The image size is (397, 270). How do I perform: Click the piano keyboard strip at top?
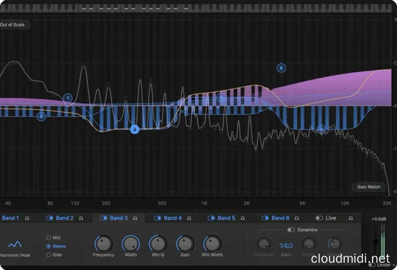coord(196,9)
